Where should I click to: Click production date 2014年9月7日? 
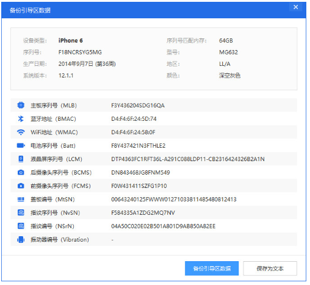(x=76, y=64)
